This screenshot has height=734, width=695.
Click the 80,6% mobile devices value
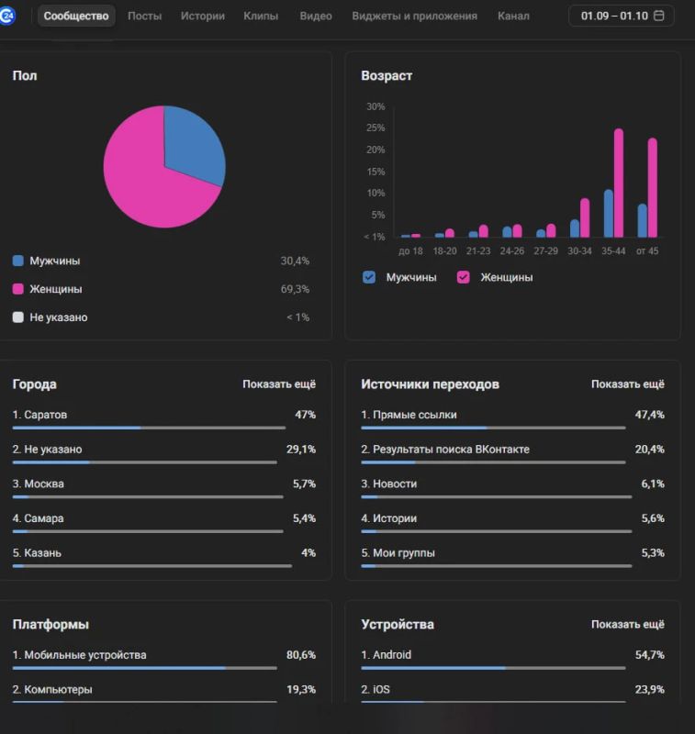tap(301, 655)
